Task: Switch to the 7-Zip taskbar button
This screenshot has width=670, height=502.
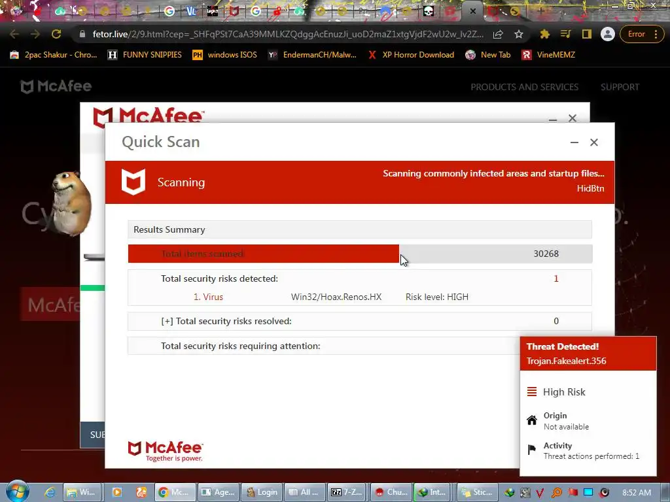Action: pos(347,492)
